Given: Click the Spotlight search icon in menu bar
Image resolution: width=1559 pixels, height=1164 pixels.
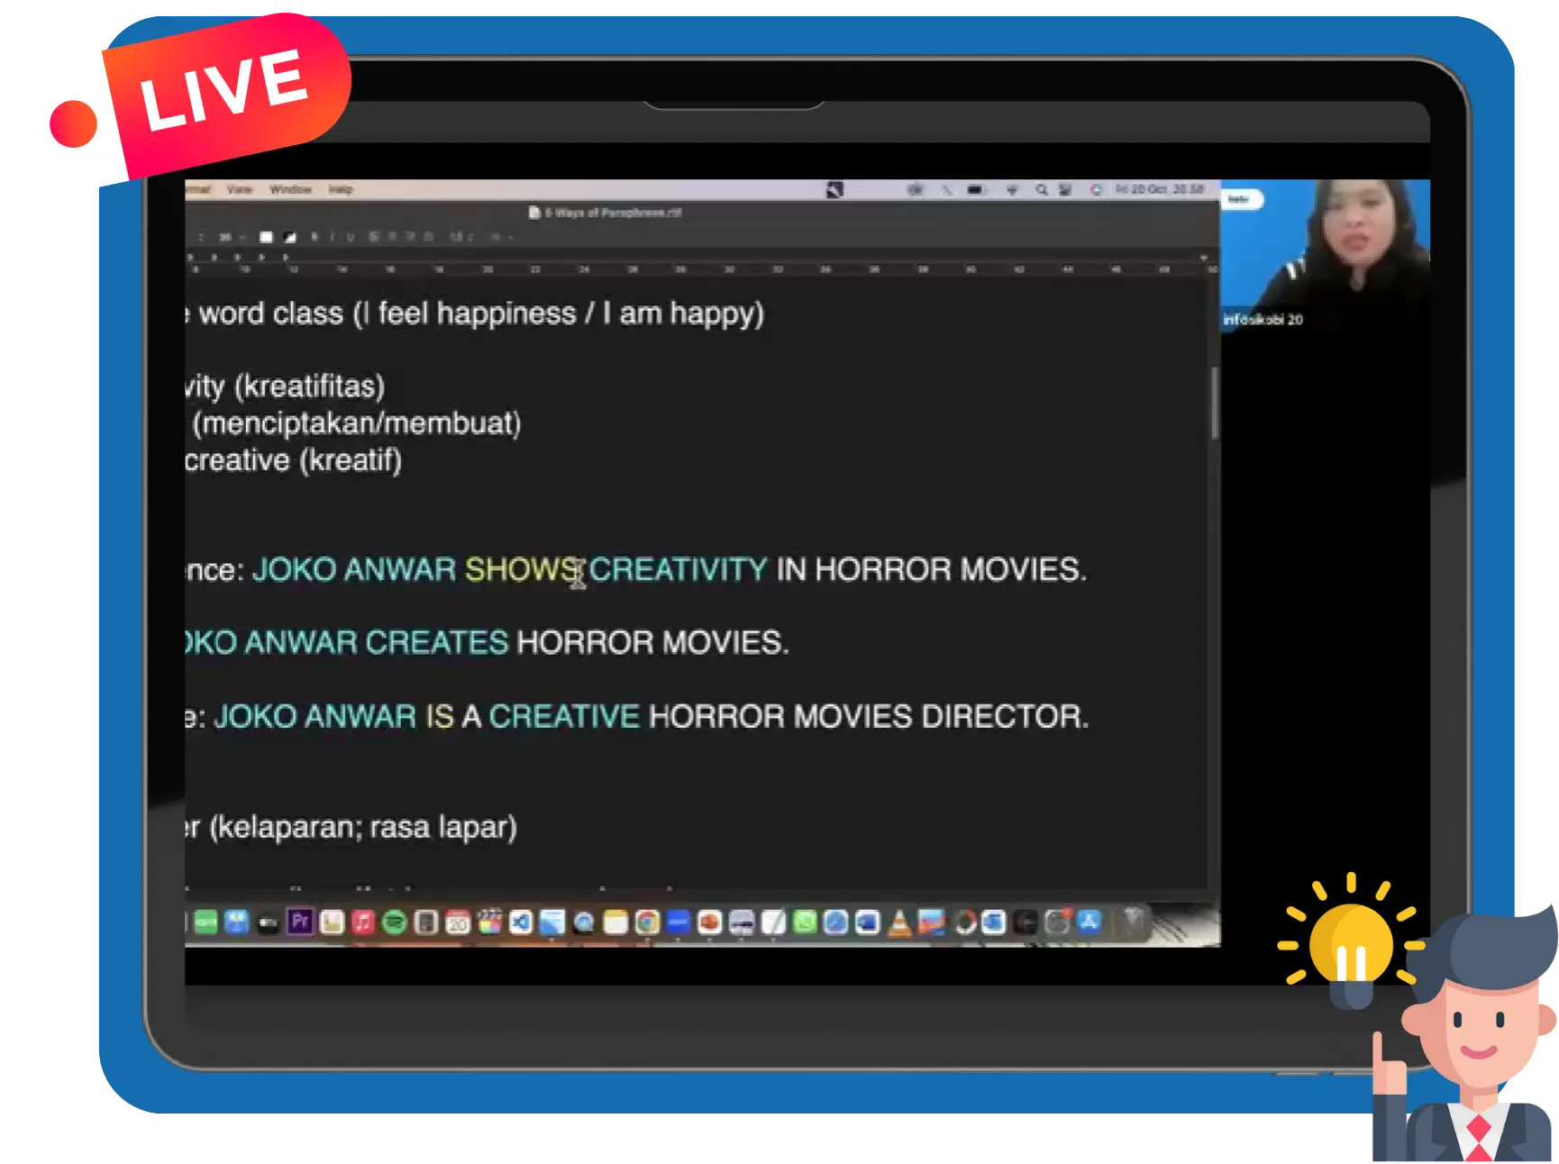Looking at the screenshot, I should click(1042, 190).
